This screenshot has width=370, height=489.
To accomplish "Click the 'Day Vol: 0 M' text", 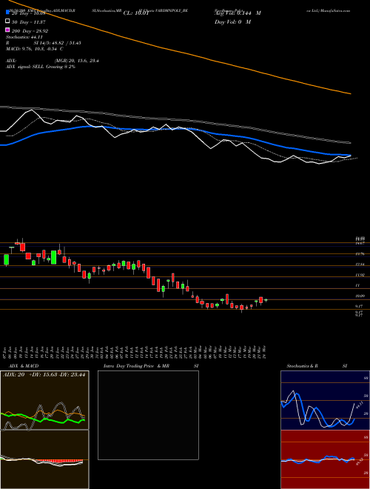I will tap(232, 22).
